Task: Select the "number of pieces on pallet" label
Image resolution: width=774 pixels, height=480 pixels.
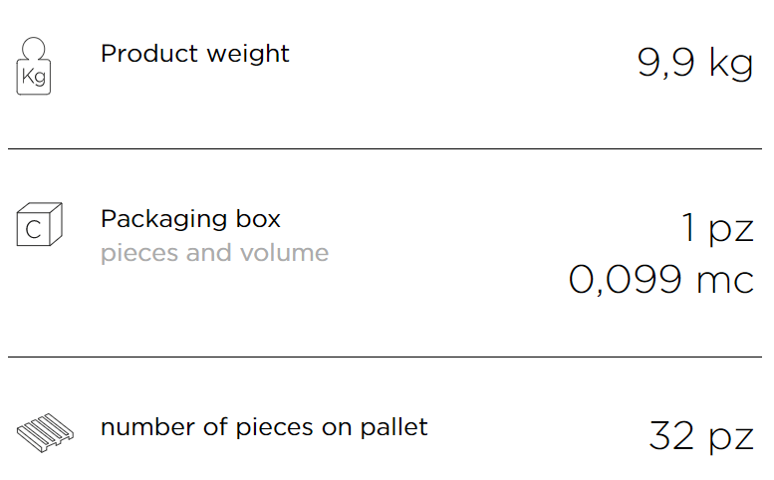Action: click(264, 427)
